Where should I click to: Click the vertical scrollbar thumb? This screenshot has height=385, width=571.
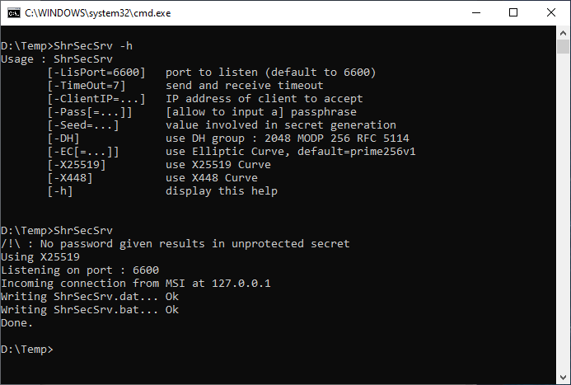pos(563,47)
